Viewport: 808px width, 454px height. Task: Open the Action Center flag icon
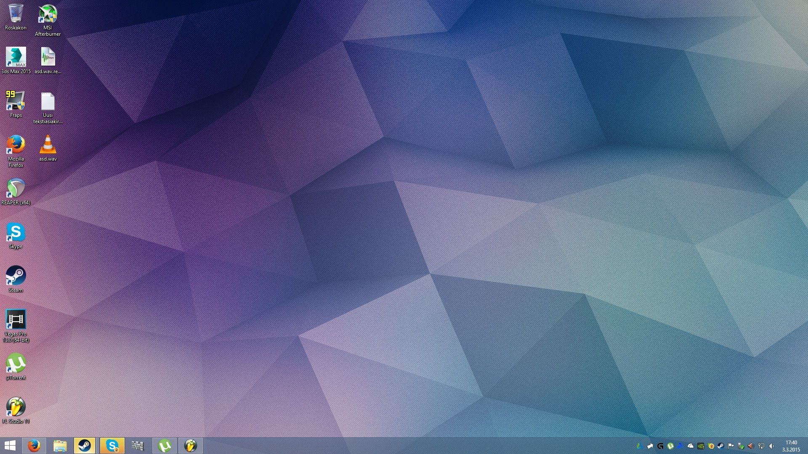pos(731,446)
